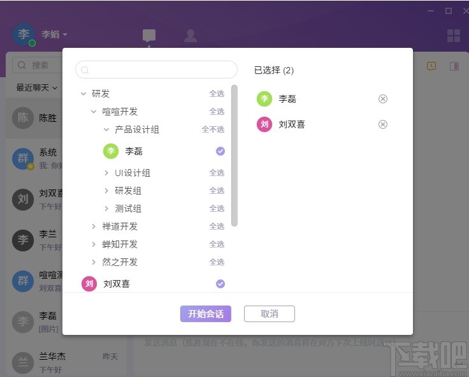Expand the 然之开发 node
Image resolution: width=469 pixels, height=377 pixels.
94,262
